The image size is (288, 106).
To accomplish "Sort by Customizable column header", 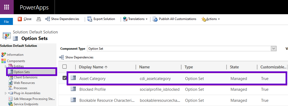I will (x=273, y=67).
